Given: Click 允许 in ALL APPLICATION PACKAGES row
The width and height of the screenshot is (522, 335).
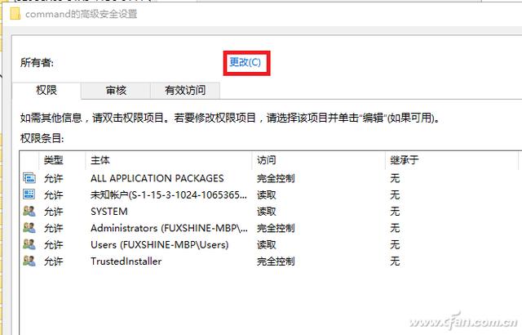Looking at the screenshot, I should click(x=54, y=178).
